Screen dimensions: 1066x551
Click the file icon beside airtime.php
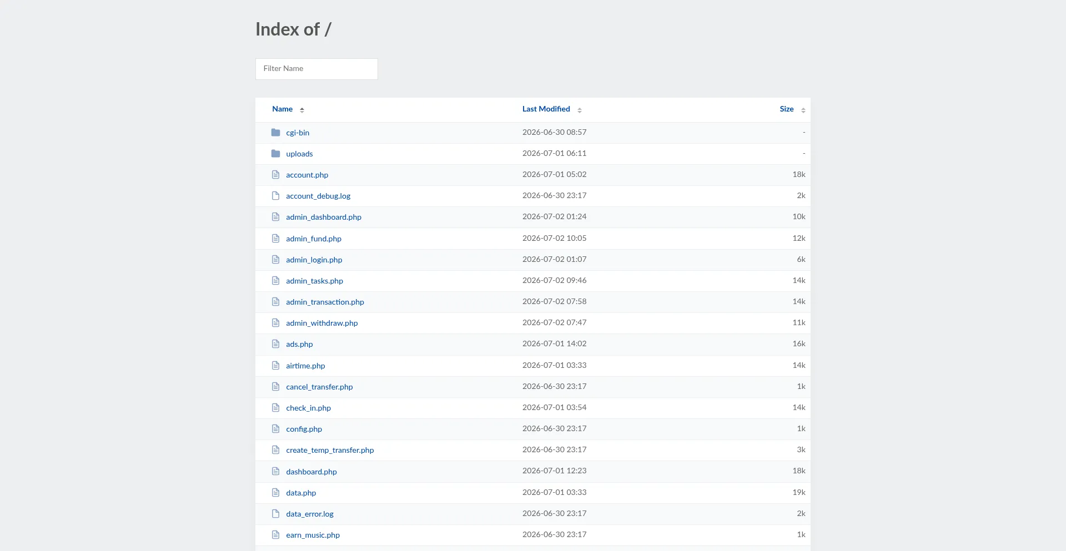coord(275,366)
